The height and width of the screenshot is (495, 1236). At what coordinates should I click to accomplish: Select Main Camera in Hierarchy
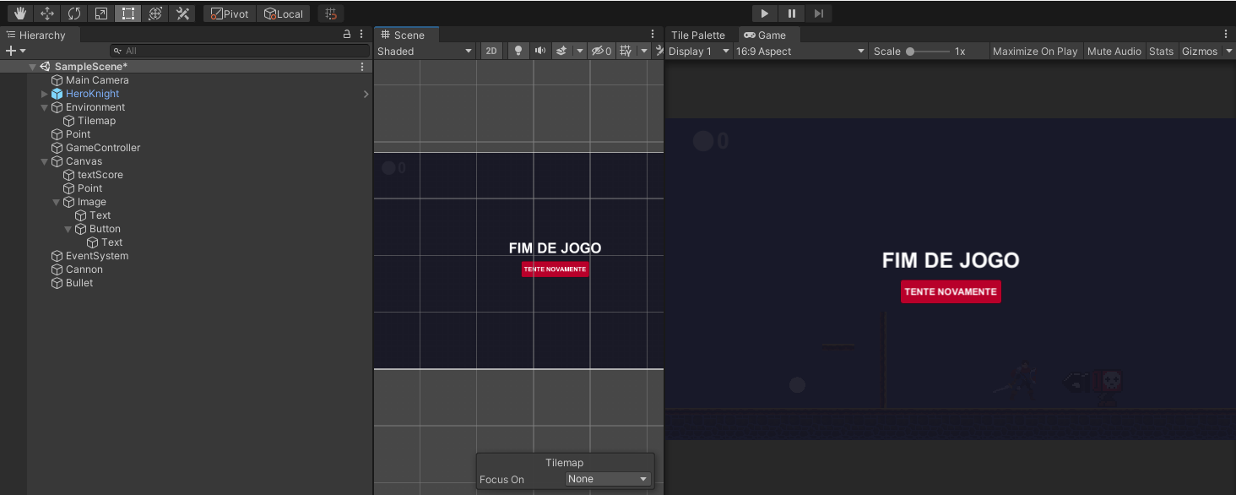point(97,80)
